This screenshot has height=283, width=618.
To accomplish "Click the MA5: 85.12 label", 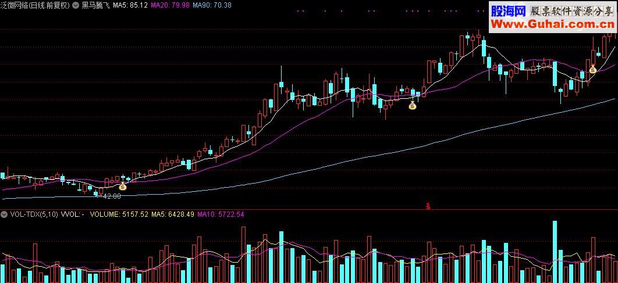I will click(130, 5).
